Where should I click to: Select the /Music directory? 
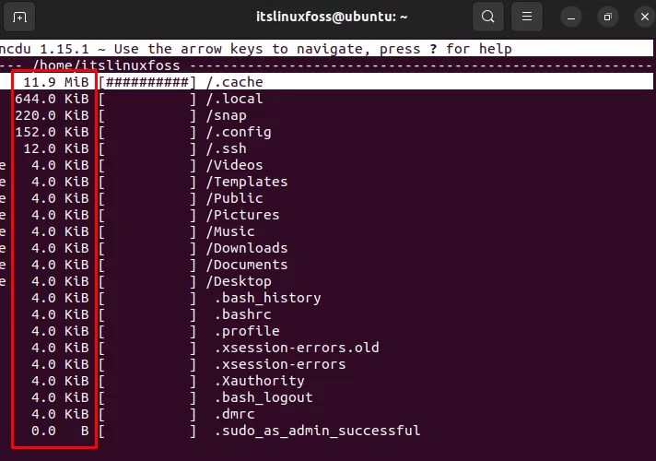(x=230, y=231)
